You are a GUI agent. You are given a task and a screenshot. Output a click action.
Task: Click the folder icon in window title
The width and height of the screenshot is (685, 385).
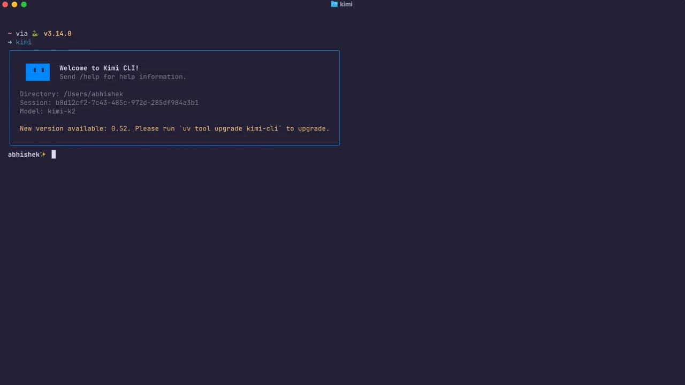(334, 4)
